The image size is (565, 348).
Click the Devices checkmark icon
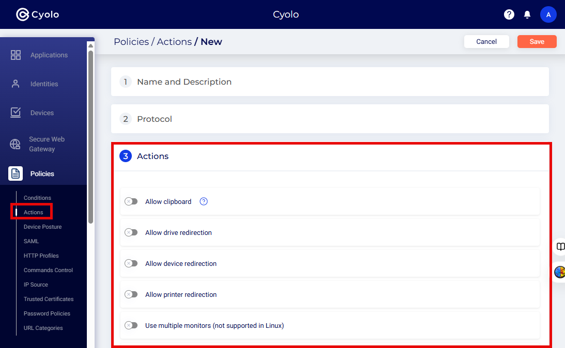(x=16, y=113)
